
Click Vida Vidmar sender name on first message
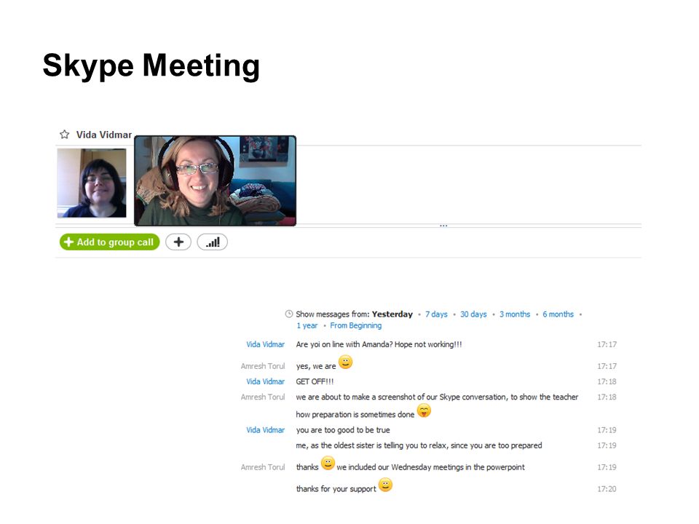pos(265,344)
